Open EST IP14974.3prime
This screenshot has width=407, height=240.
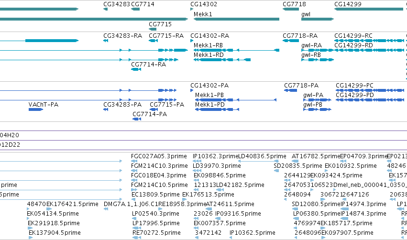[x=363, y=205]
